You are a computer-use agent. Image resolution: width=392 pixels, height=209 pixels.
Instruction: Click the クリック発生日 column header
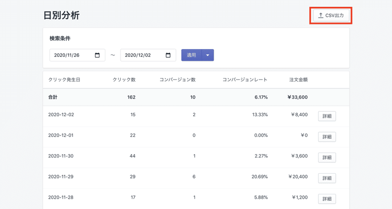point(64,80)
